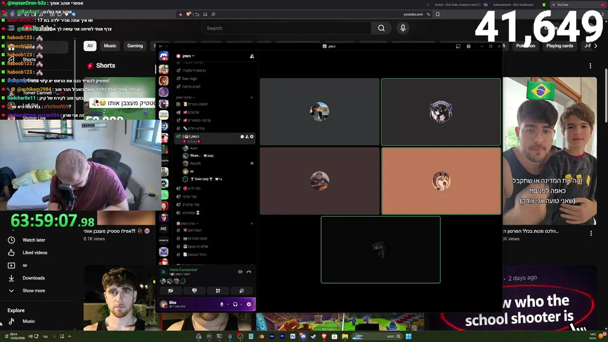Open the Discord soundboard button
This screenshot has height=342, width=608.
click(x=242, y=291)
